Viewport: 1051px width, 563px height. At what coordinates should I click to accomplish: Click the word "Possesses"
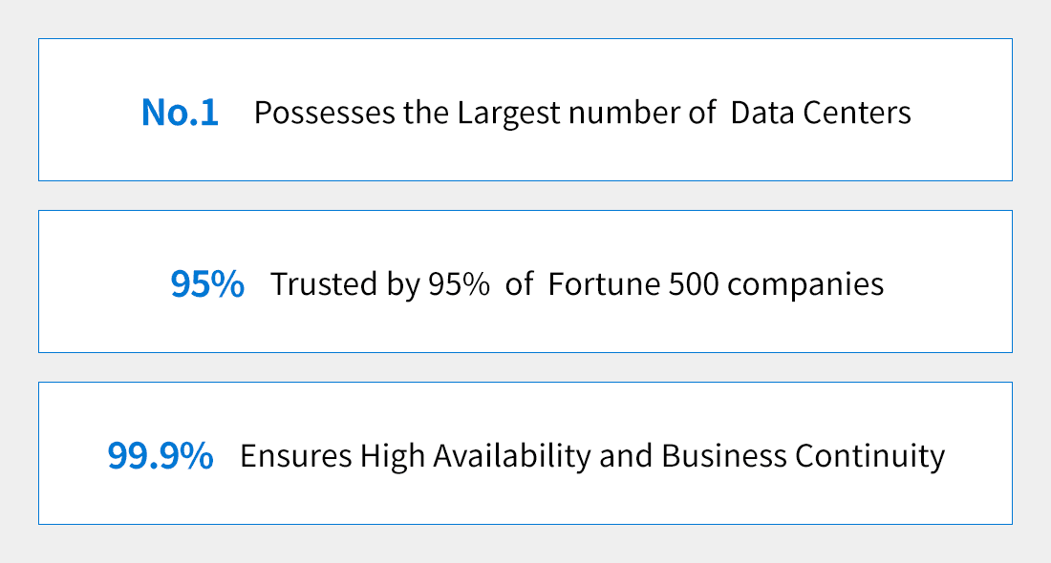tap(311, 114)
